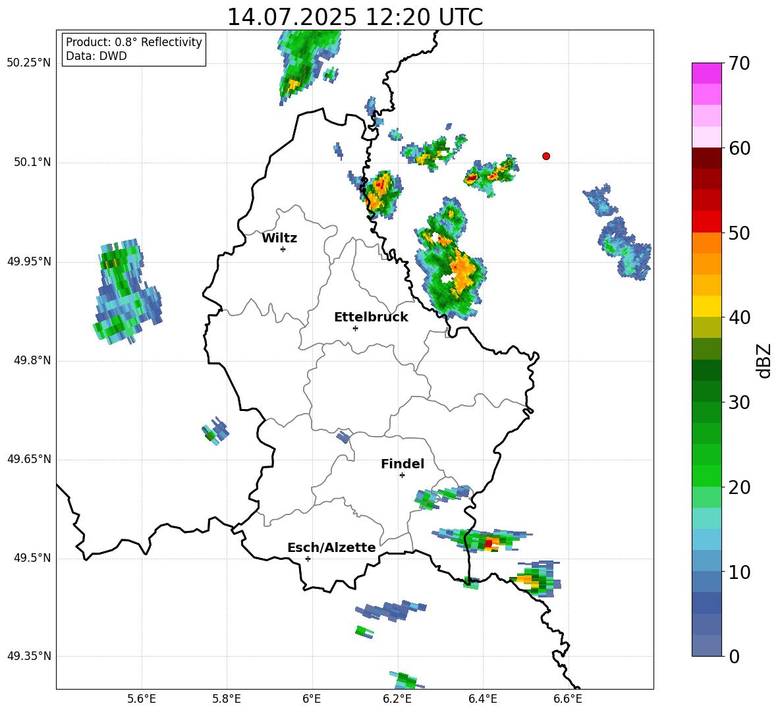The width and height of the screenshot is (780, 712).
Task: Click the title "14.07.2025 12:20 UTC"
Action: coord(354,17)
